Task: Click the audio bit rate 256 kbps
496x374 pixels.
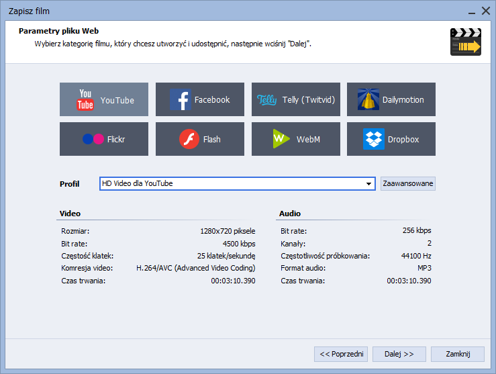Action: (417, 231)
